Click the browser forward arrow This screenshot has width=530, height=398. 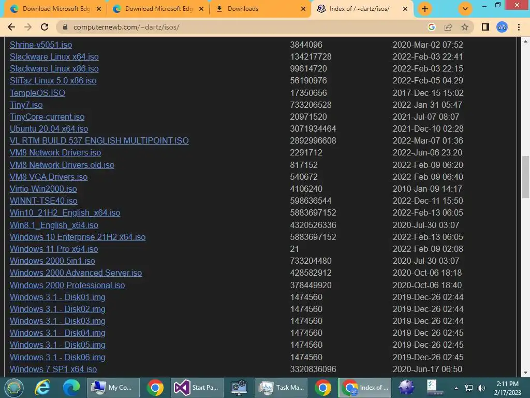pyautogui.click(x=28, y=27)
